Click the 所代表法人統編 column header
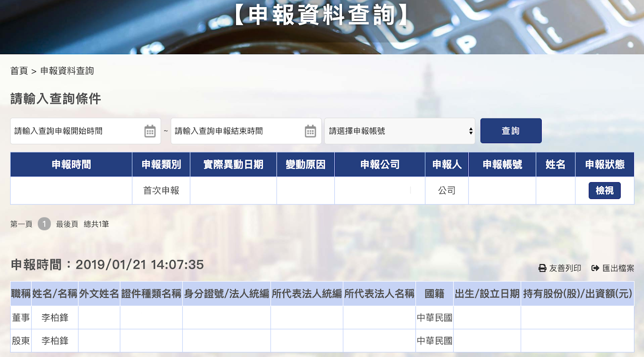 (307, 294)
